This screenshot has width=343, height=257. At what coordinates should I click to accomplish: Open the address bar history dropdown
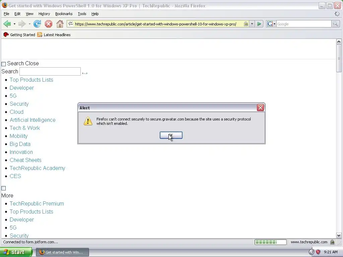pos(252,24)
